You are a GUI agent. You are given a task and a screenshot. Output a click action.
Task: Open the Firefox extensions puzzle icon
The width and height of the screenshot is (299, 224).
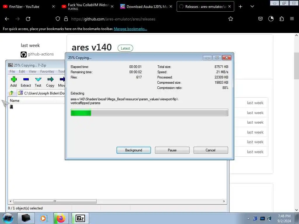tap(281, 19)
